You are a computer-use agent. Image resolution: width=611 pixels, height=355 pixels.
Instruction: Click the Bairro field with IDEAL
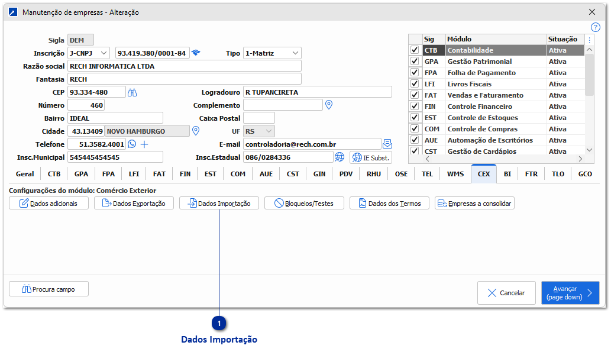(x=115, y=118)
